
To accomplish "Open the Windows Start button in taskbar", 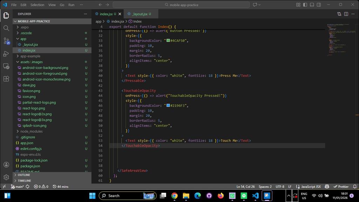I will click(x=92, y=196).
